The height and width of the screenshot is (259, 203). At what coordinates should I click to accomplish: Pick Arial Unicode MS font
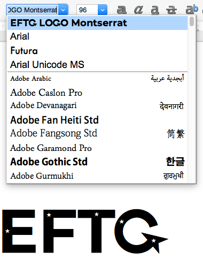(97, 65)
